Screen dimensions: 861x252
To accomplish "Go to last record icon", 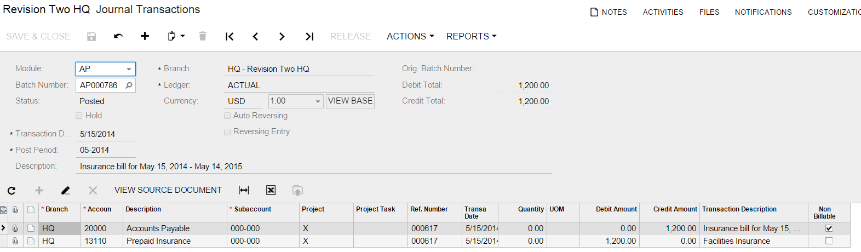I will [309, 36].
